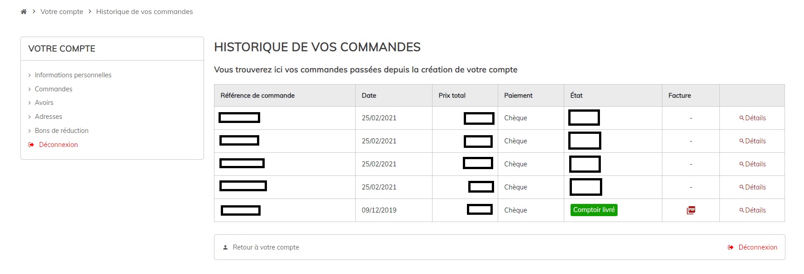The image size is (804, 274).
Task: Expand the Commandes sidebar entry
Action: click(x=53, y=89)
